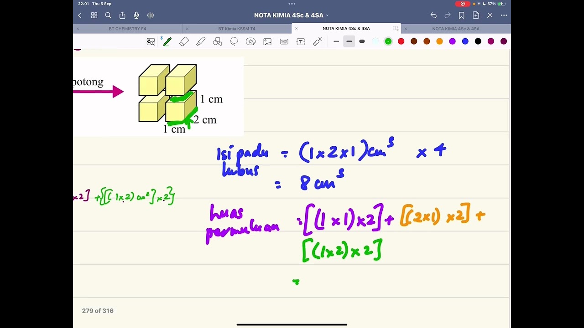
Task: Pick the red color swatch
Action: (401, 41)
